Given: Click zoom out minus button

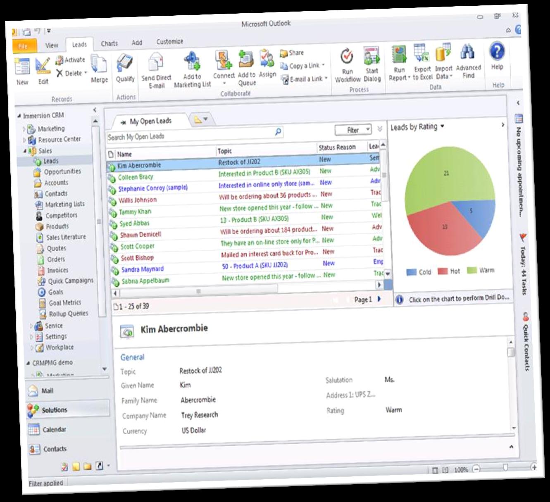Looking at the screenshot, I should (476, 469).
